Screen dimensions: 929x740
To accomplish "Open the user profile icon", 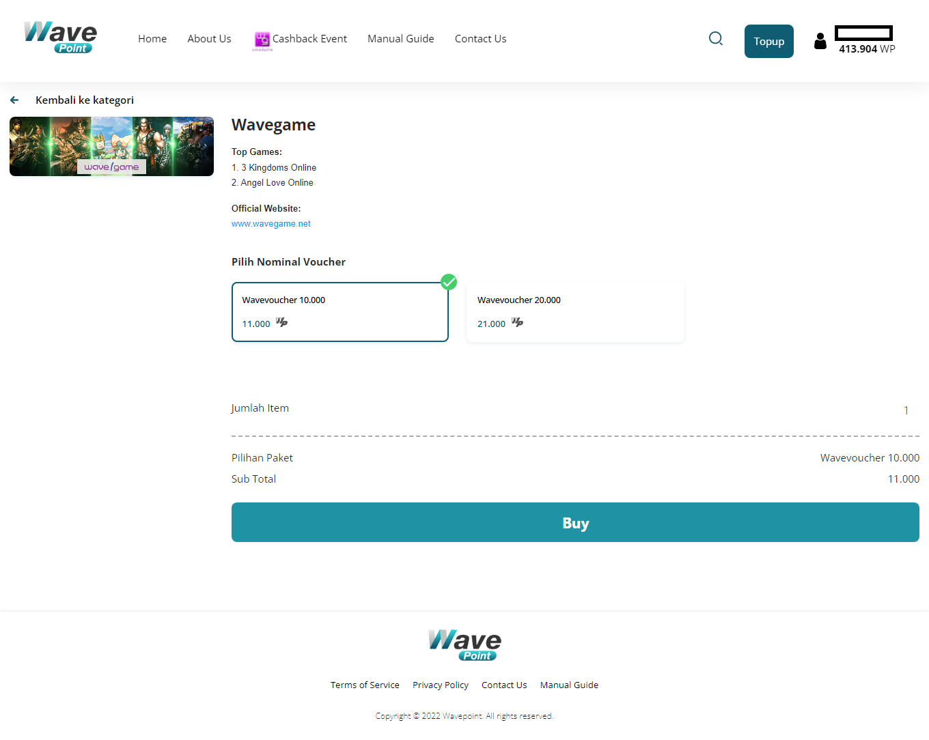I will click(820, 41).
